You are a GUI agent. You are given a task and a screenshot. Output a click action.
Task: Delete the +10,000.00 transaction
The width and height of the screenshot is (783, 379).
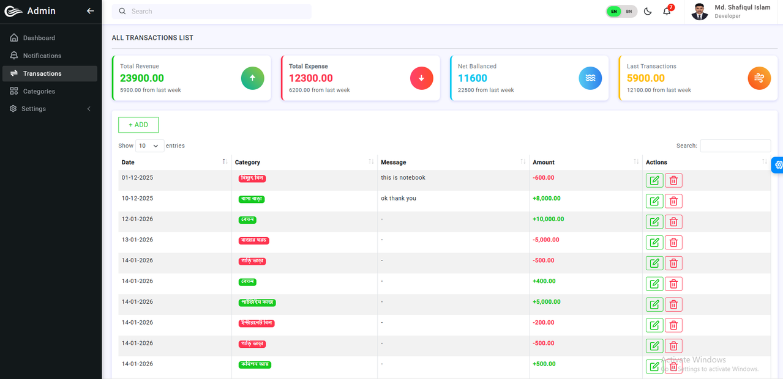[673, 222]
